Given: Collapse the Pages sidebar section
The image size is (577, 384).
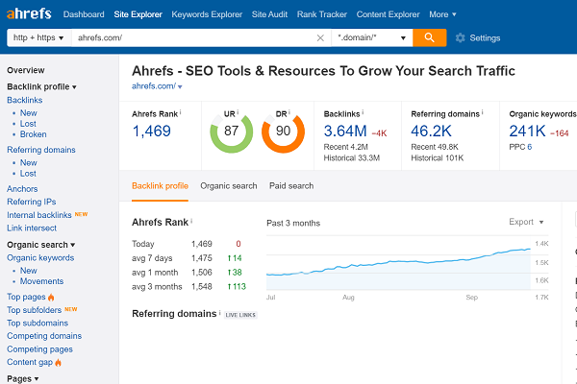Looking at the screenshot, I should point(23,379).
